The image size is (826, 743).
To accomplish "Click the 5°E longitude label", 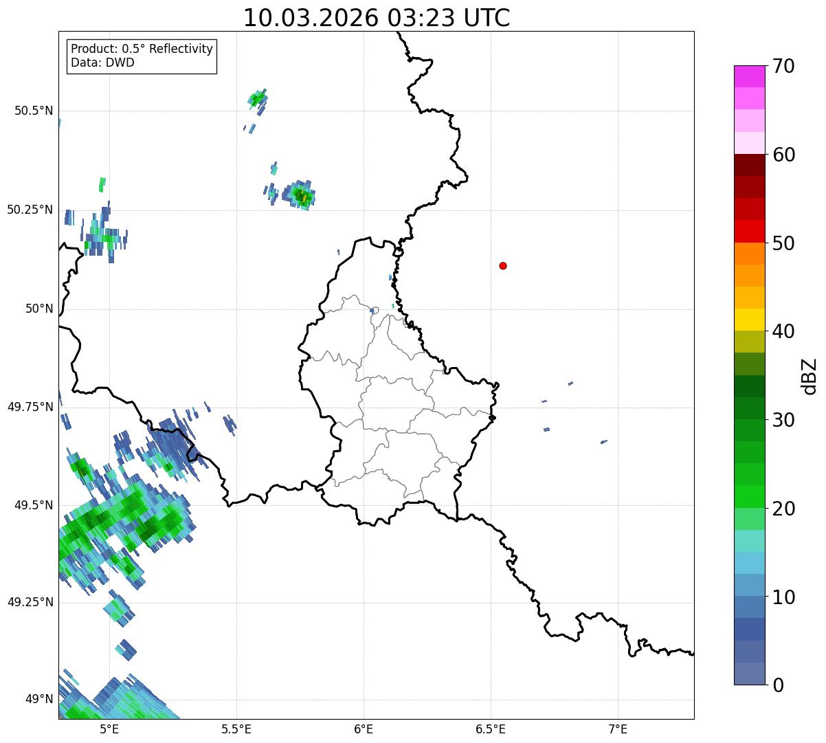I will coord(109,729).
